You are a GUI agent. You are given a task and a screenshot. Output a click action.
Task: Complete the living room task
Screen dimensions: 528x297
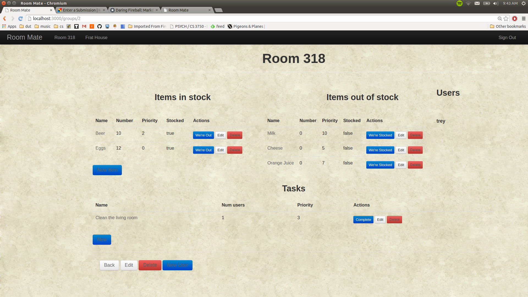point(363,219)
